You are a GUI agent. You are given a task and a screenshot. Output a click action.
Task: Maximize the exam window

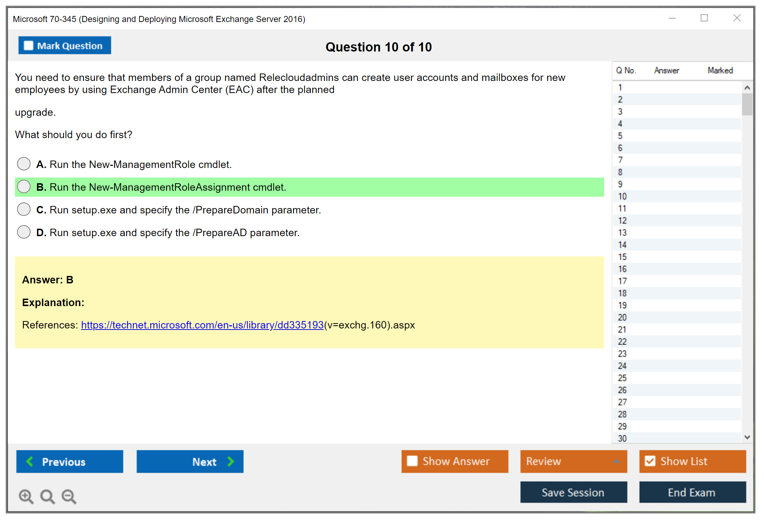(704, 18)
